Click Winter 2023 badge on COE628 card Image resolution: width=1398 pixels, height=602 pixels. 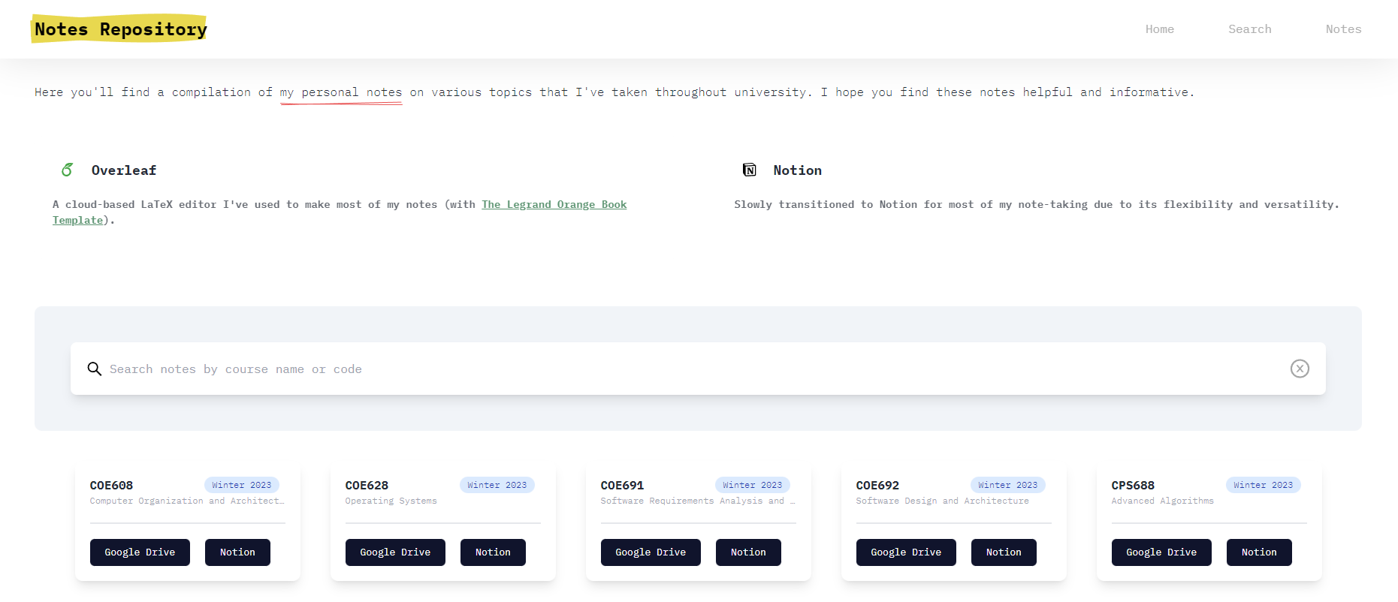click(x=497, y=485)
